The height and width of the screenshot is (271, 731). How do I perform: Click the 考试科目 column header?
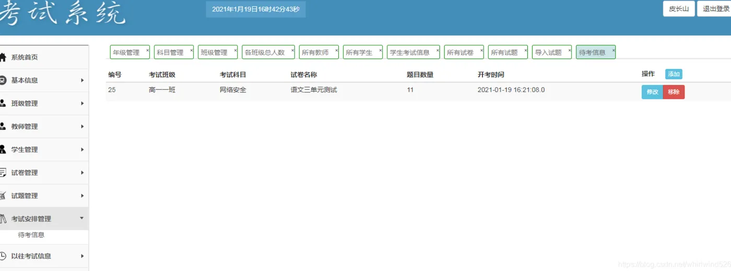233,75
